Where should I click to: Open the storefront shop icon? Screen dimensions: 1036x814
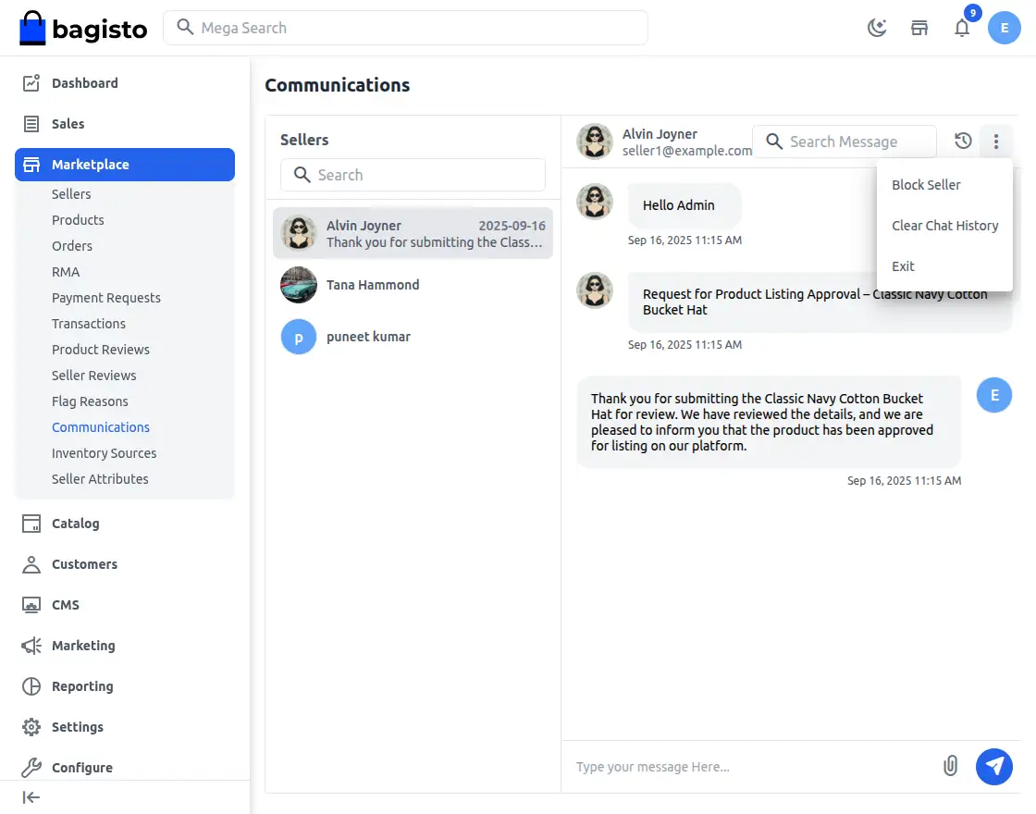point(919,28)
